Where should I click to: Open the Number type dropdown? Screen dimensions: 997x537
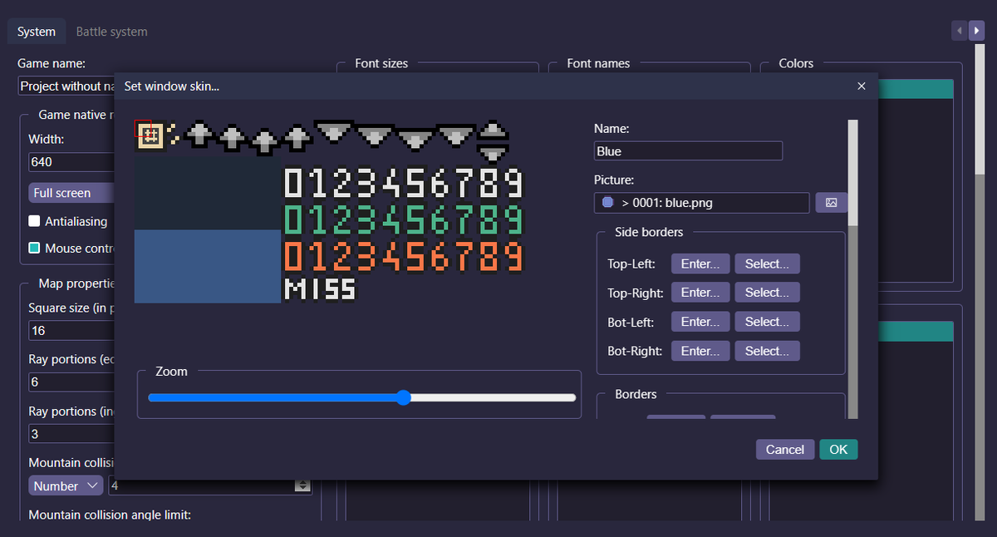pyautogui.click(x=66, y=485)
